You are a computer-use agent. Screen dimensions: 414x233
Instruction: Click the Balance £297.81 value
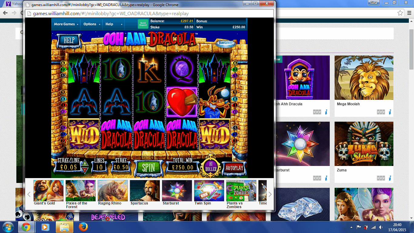tap(187, 21)
